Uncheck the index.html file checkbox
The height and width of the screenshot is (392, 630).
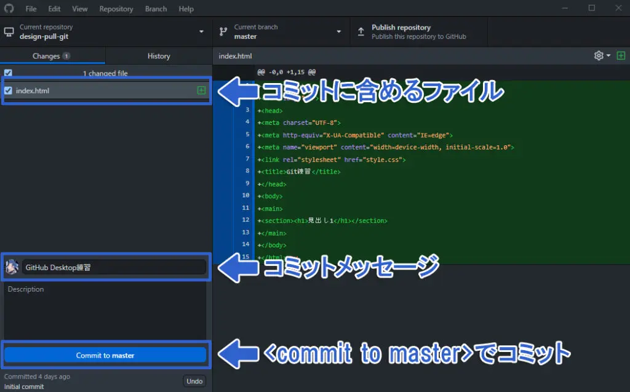[8, 90]
